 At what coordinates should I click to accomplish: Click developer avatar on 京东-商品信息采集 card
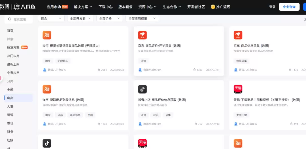235,70
